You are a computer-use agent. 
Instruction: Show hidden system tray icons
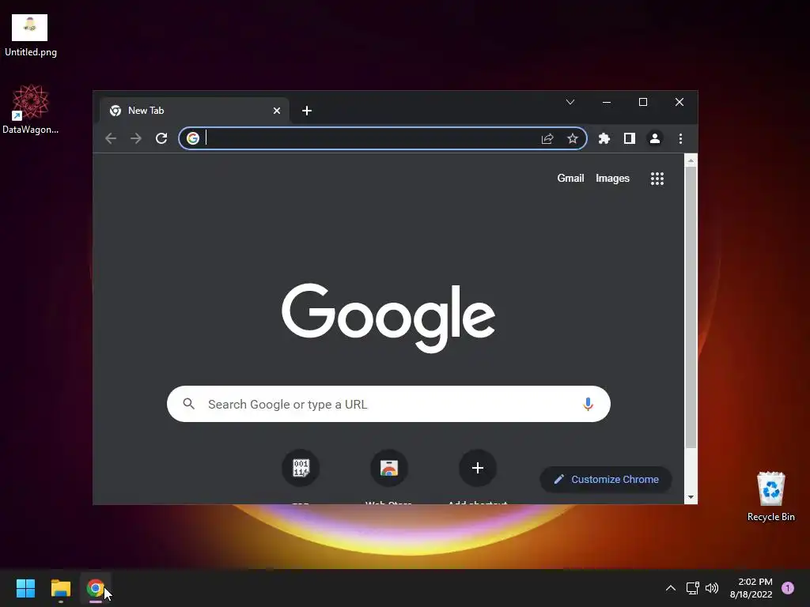[x=671, y=588]
